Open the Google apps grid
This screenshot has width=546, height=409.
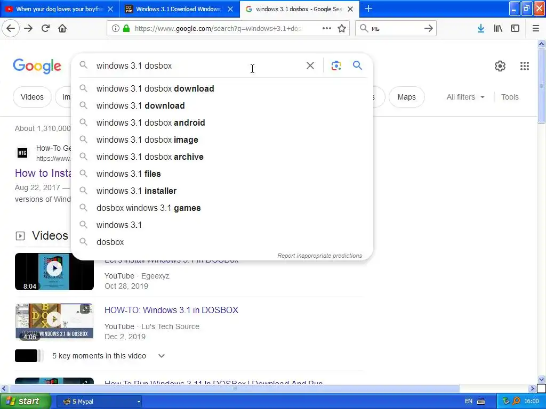pyautogui.click(x=525, y=66)
